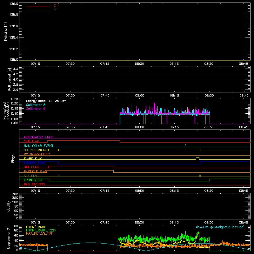The width and height of the screenshot is (254, 254).
Task: Click the '80' tick in Degrees panel
Action: click(x=16, y=230)
